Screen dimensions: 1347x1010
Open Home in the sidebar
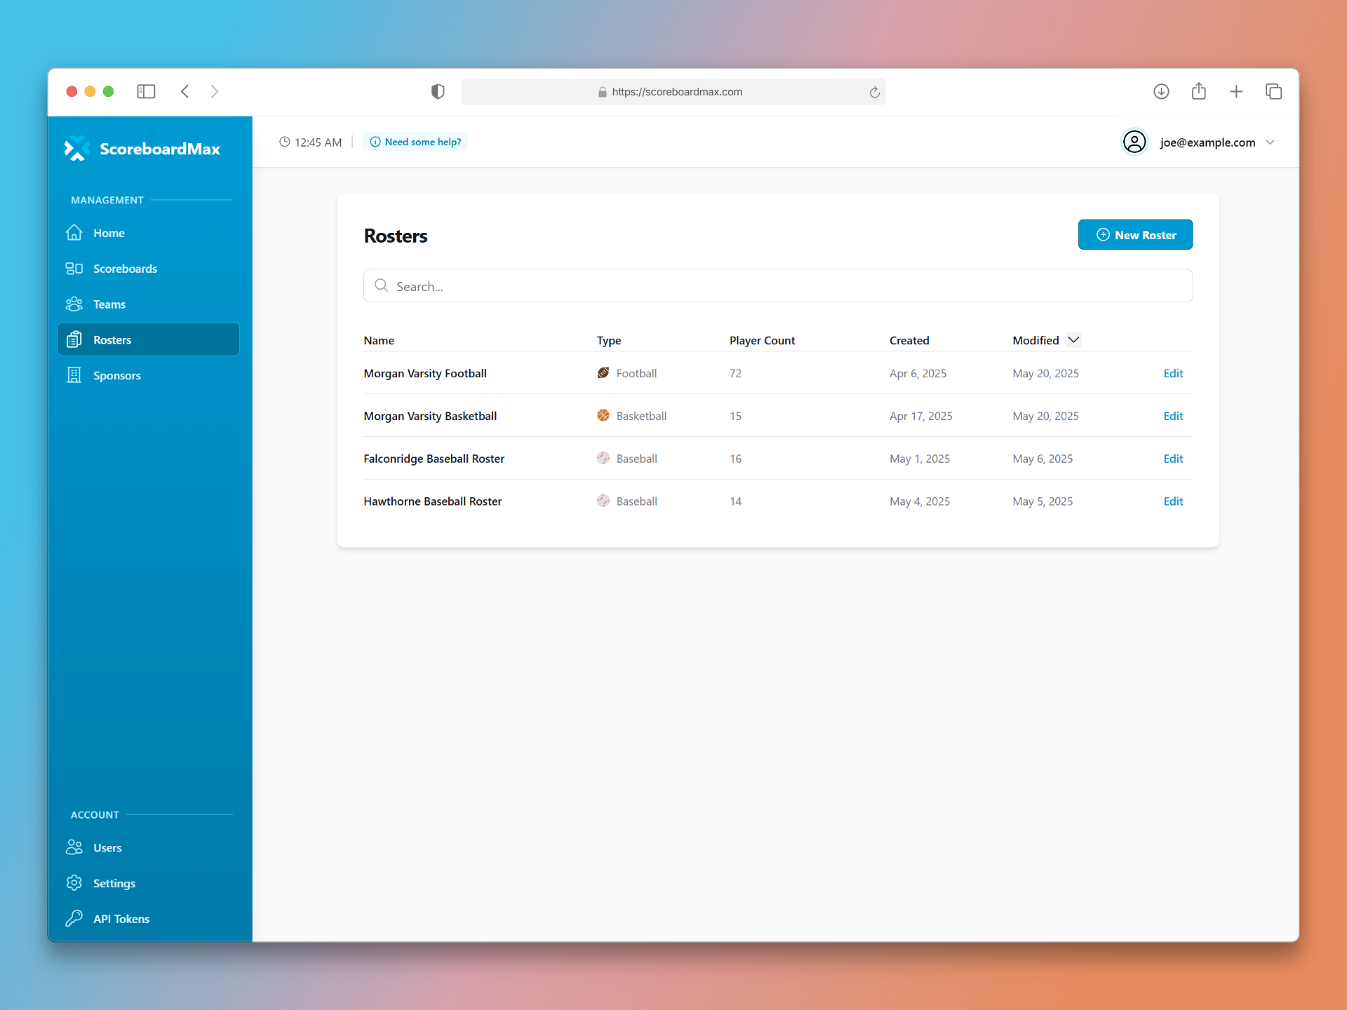pyautogui.click(x=149, y=233)
